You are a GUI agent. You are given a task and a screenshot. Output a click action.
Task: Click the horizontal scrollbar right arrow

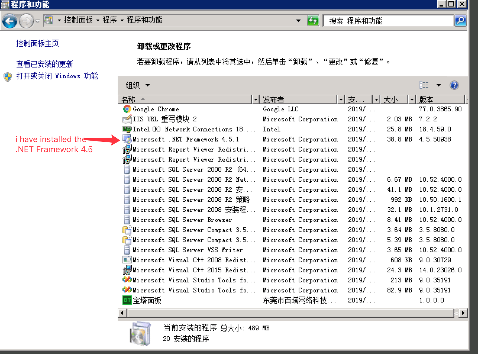(x=463, y=313)
